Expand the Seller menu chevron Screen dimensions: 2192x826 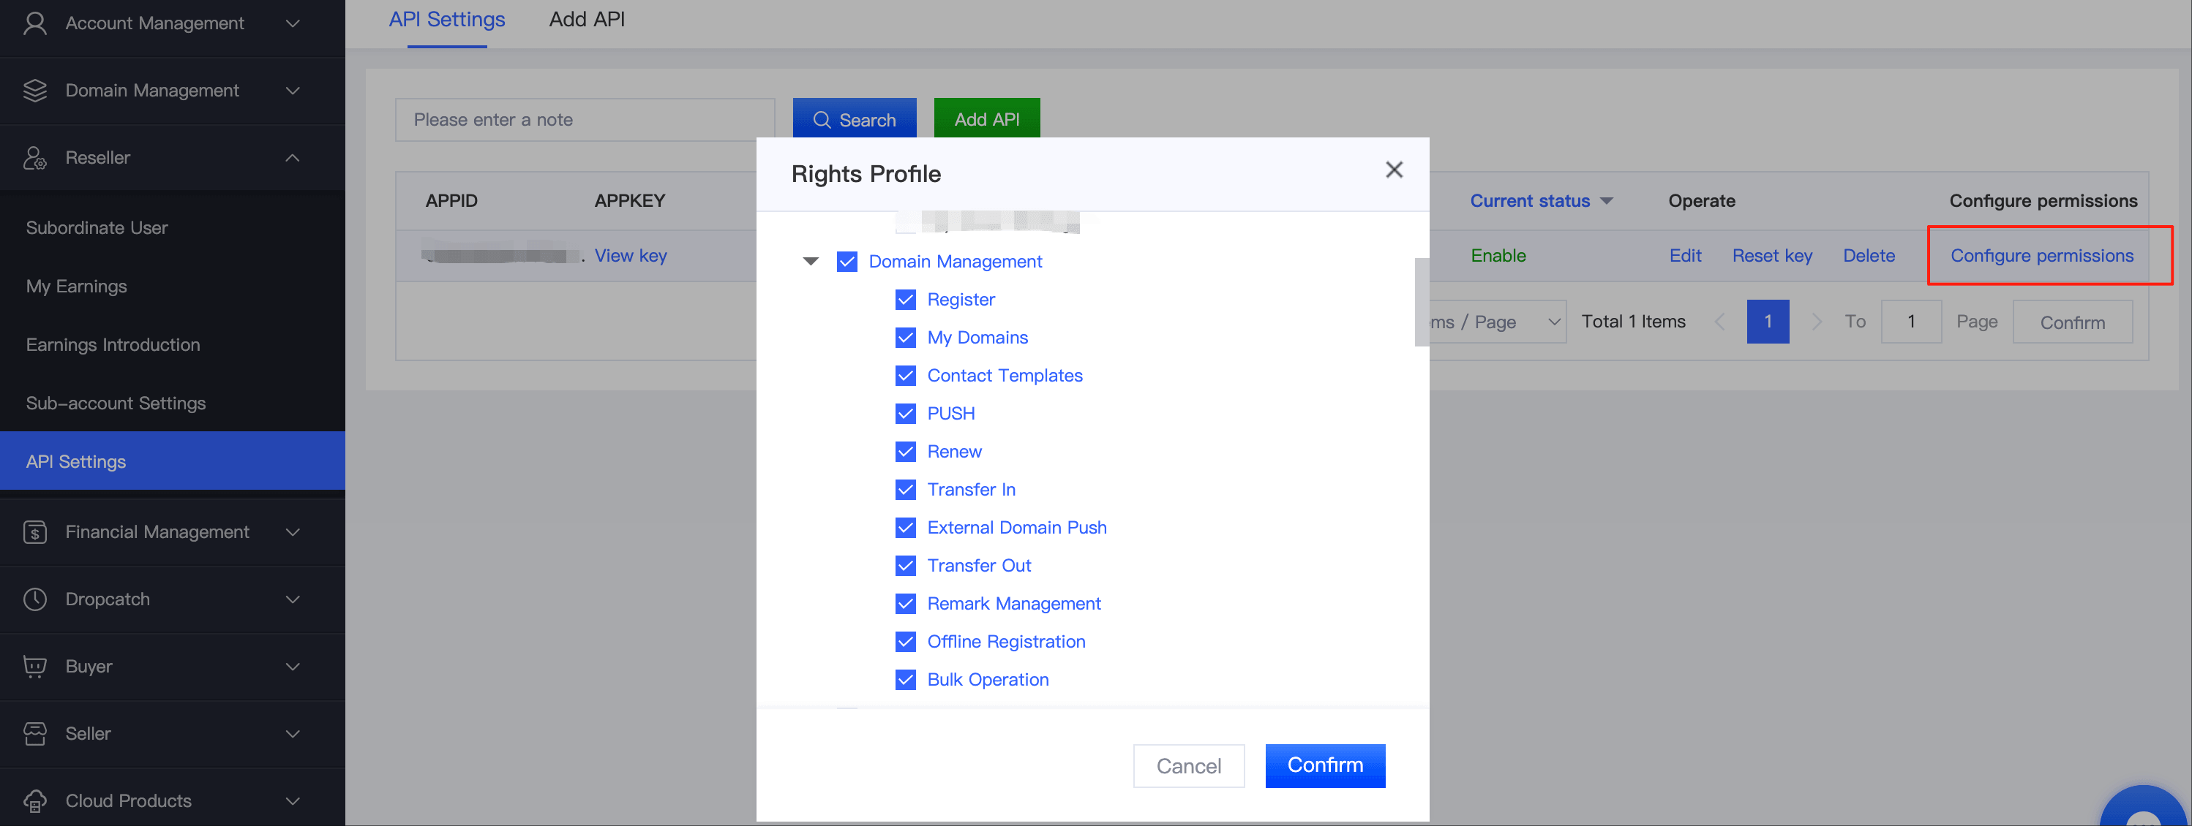293,733
